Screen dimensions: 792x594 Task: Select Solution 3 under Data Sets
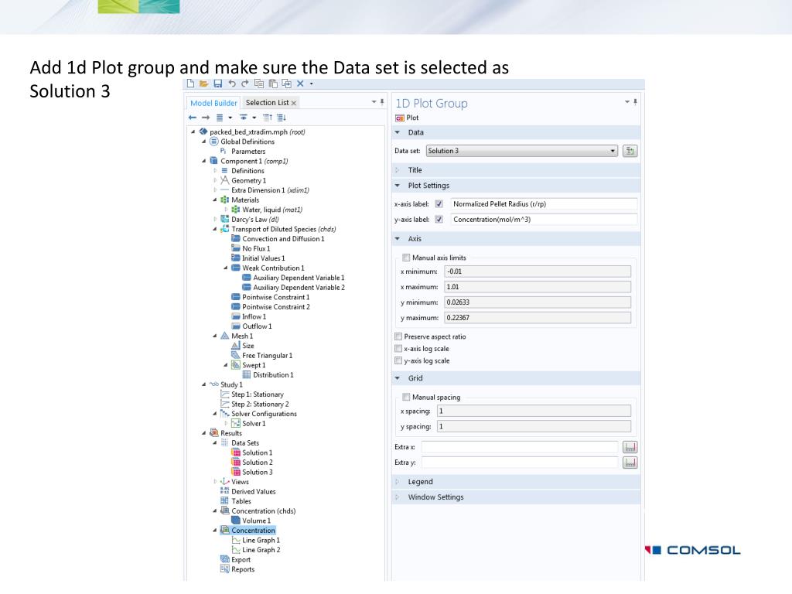point(257,472)
